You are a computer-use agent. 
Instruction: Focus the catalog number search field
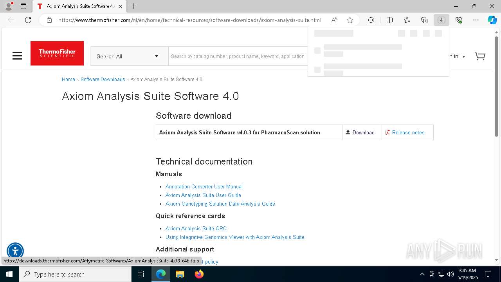(x=238, y=56)
